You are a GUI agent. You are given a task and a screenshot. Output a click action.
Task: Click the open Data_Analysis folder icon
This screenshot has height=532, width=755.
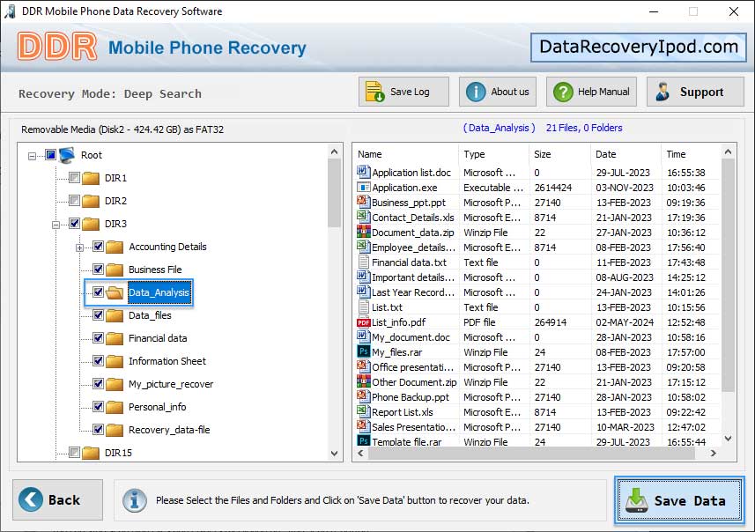115,292
